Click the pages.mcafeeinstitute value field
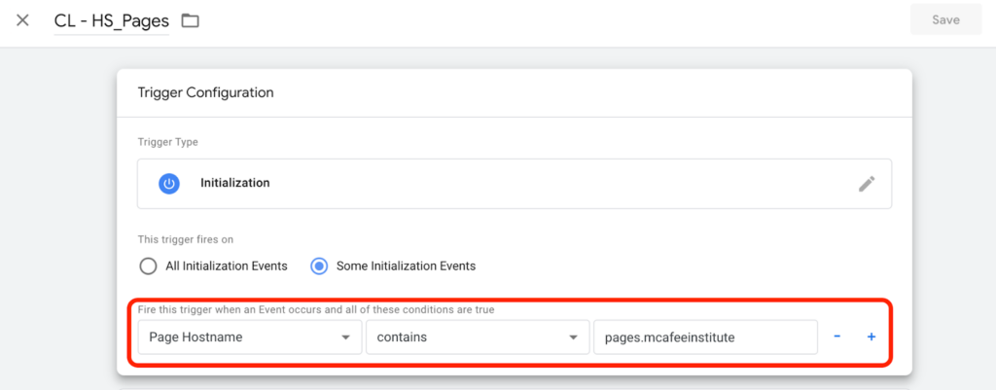This screenshot has height=390, width=996. point(705,337)
